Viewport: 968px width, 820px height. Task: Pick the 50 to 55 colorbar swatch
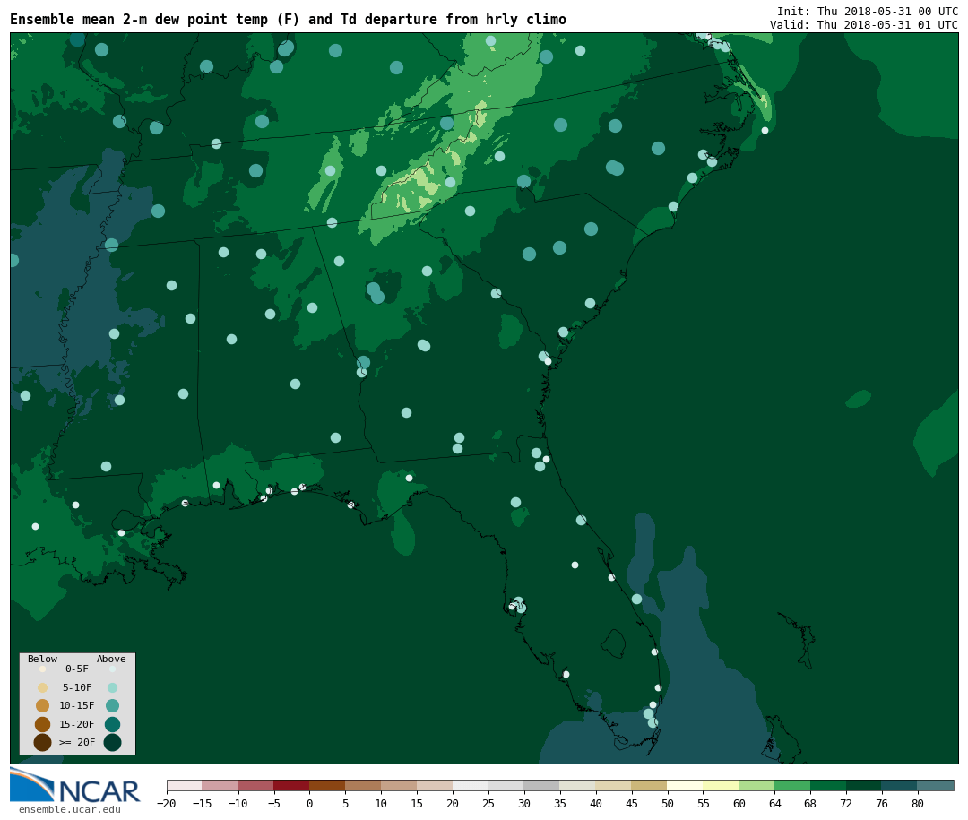click(x=686, y=785)
